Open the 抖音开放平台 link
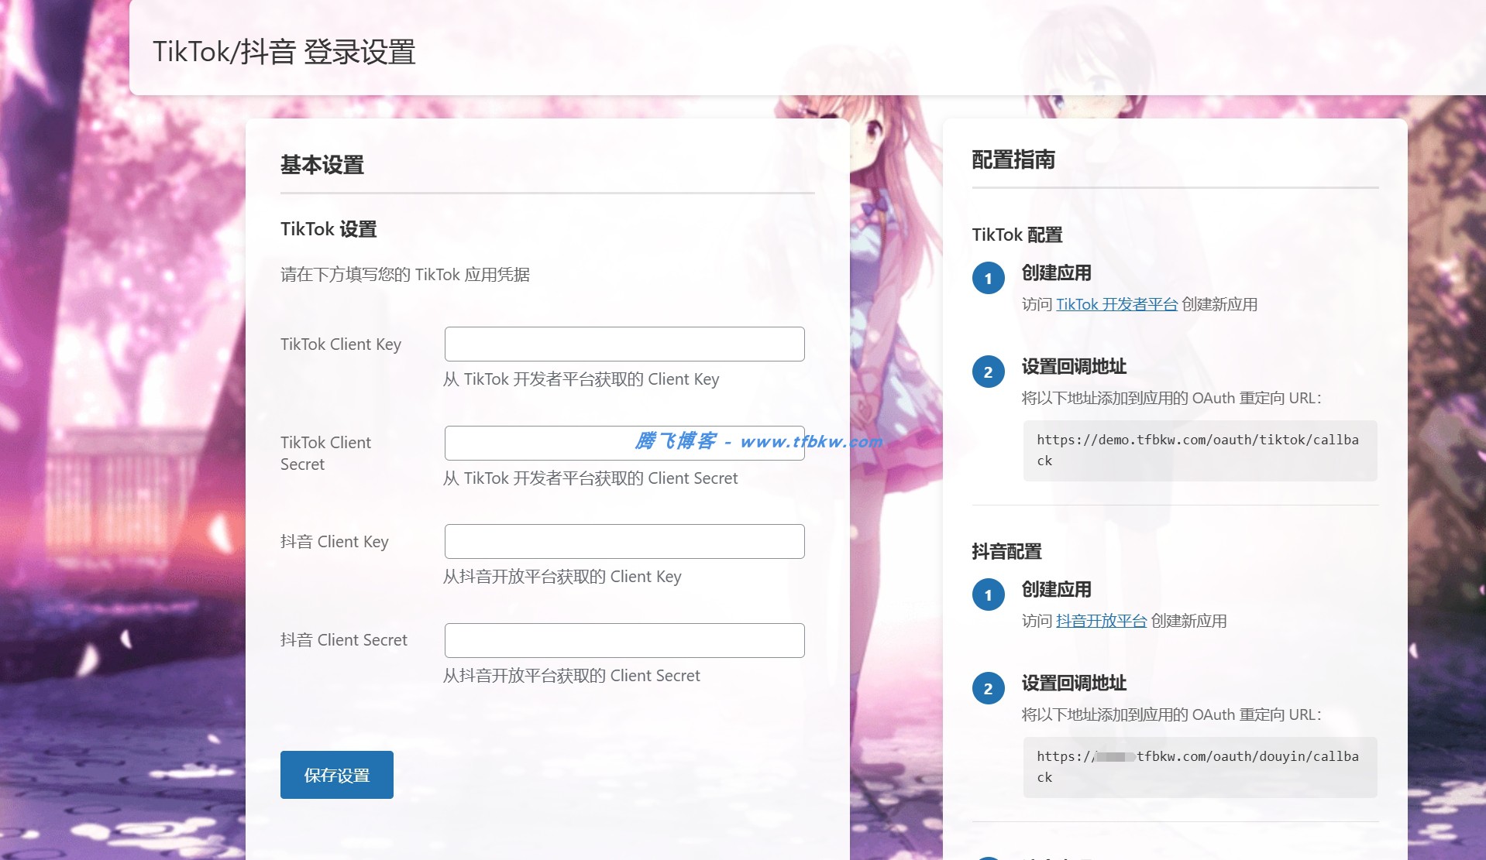This screenshot has width=1486, height=860. coord(1101,621)
